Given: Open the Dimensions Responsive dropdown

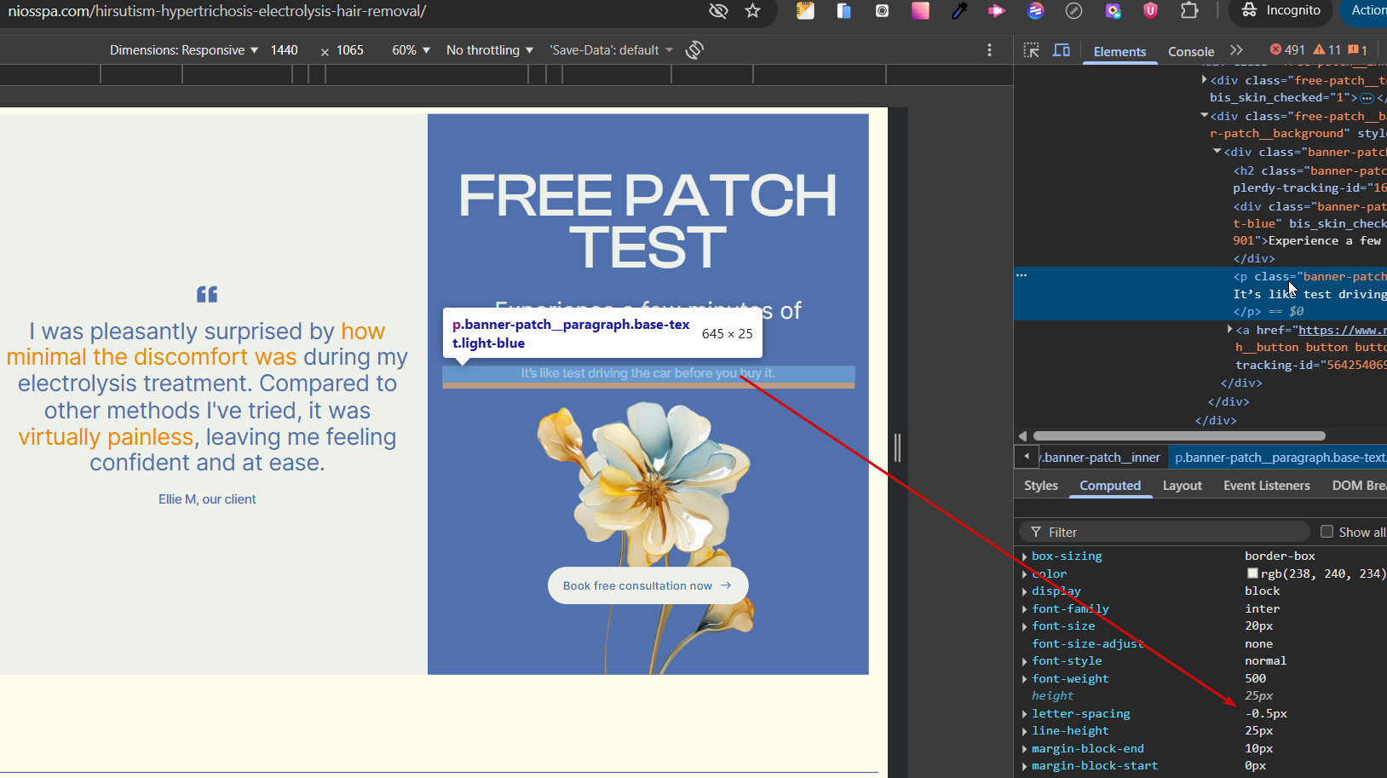Looking at the screenshot, I should 183,50.
